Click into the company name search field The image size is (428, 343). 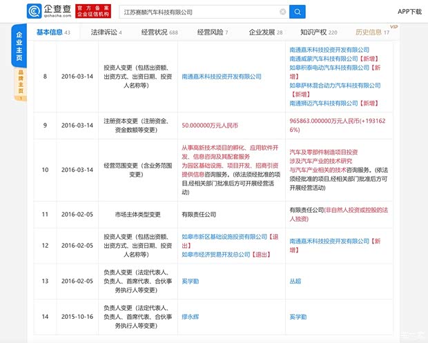pyautogui.click(x=200, y=12)
